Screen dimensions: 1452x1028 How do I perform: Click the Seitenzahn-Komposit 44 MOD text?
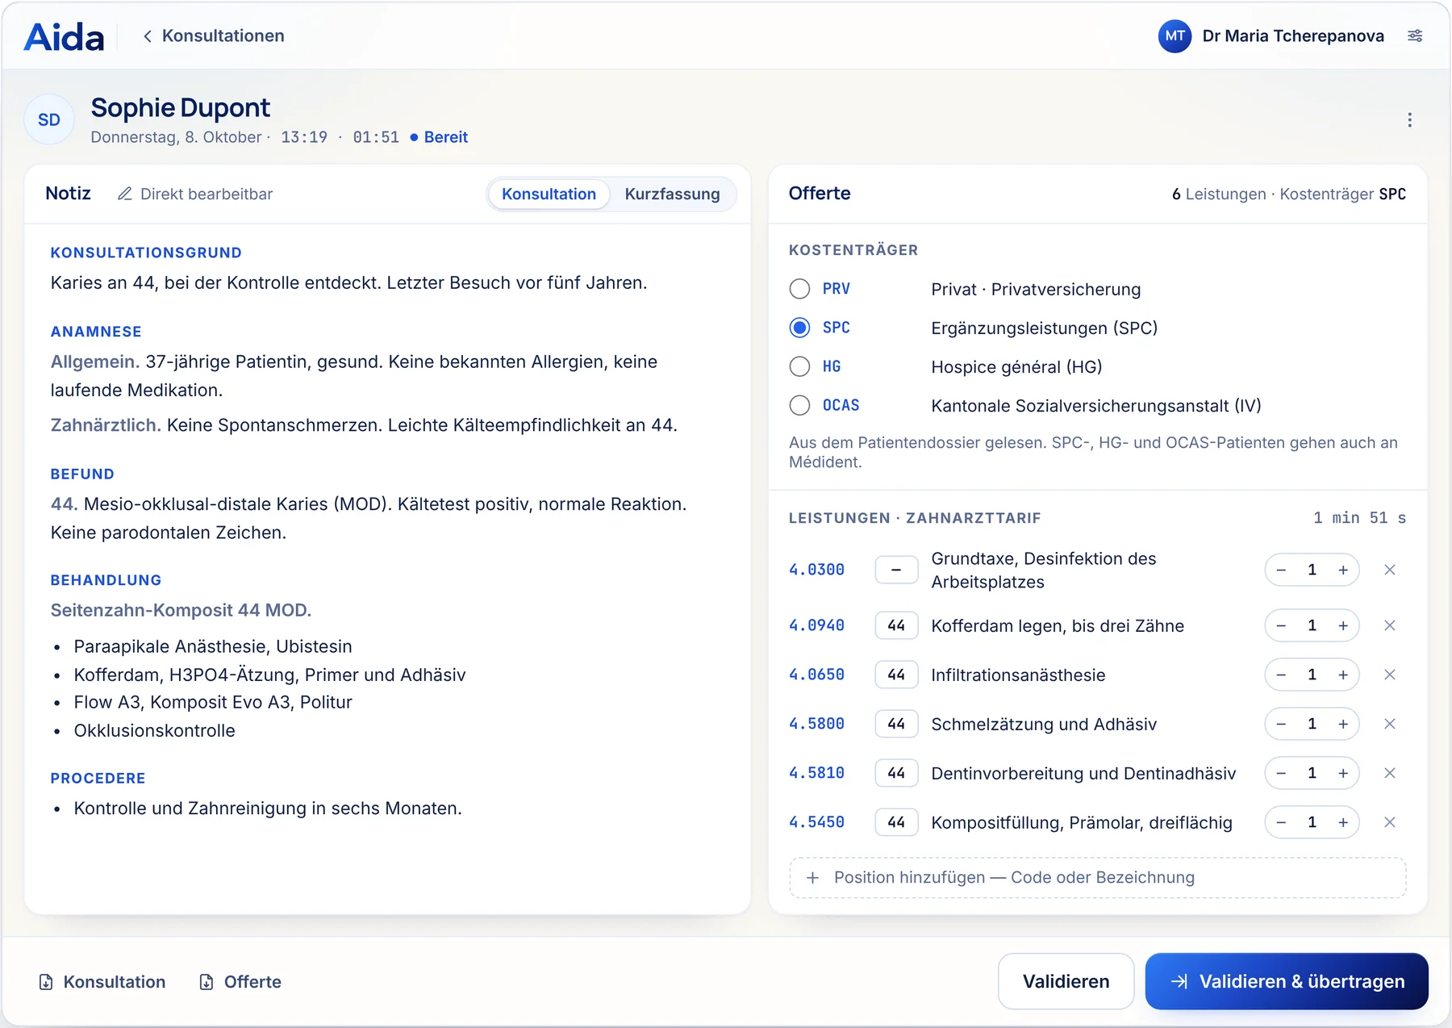181,610
